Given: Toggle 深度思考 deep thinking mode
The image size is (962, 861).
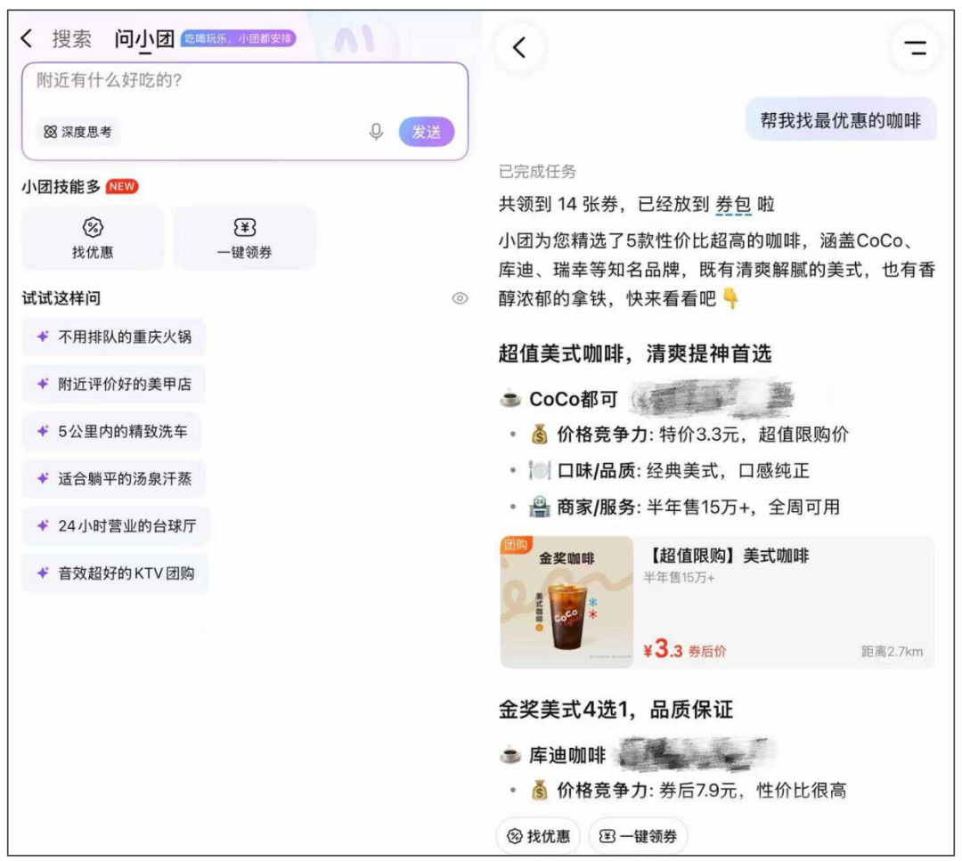Looking at the screenshot, I should tap(77, 132).
